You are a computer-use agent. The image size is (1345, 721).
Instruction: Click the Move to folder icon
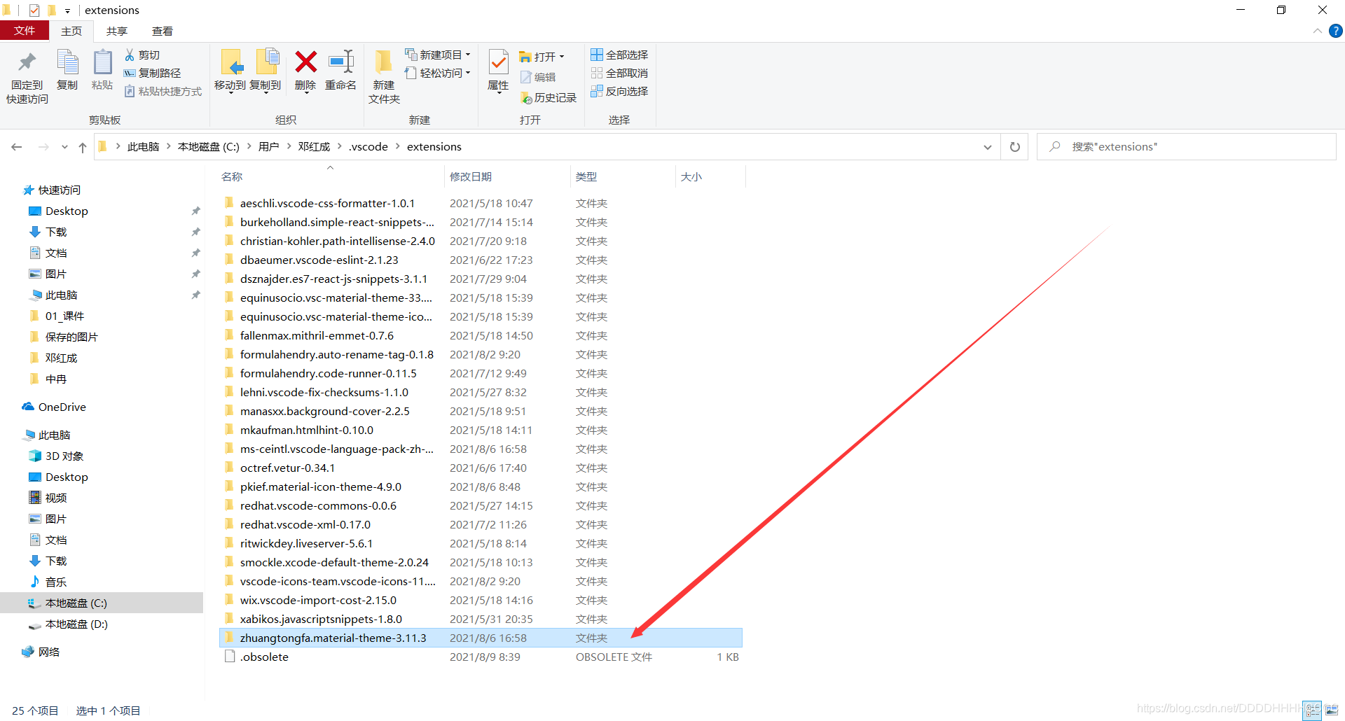(x=231, y=62)
